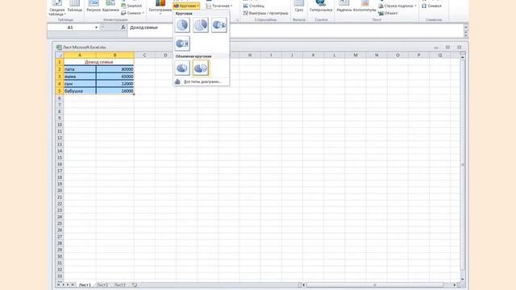This screenshot has height=290, width=516.
Task: Select row 6 header
Action: click(60, 98)
